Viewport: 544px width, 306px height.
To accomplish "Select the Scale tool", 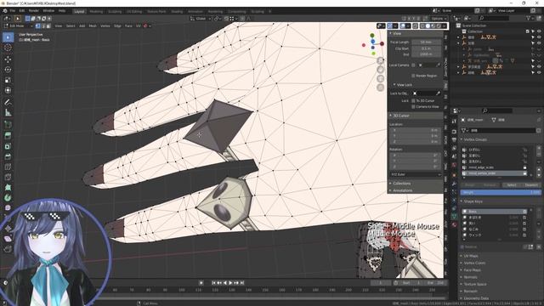I will pyautogui.click(x=8, y=80).
